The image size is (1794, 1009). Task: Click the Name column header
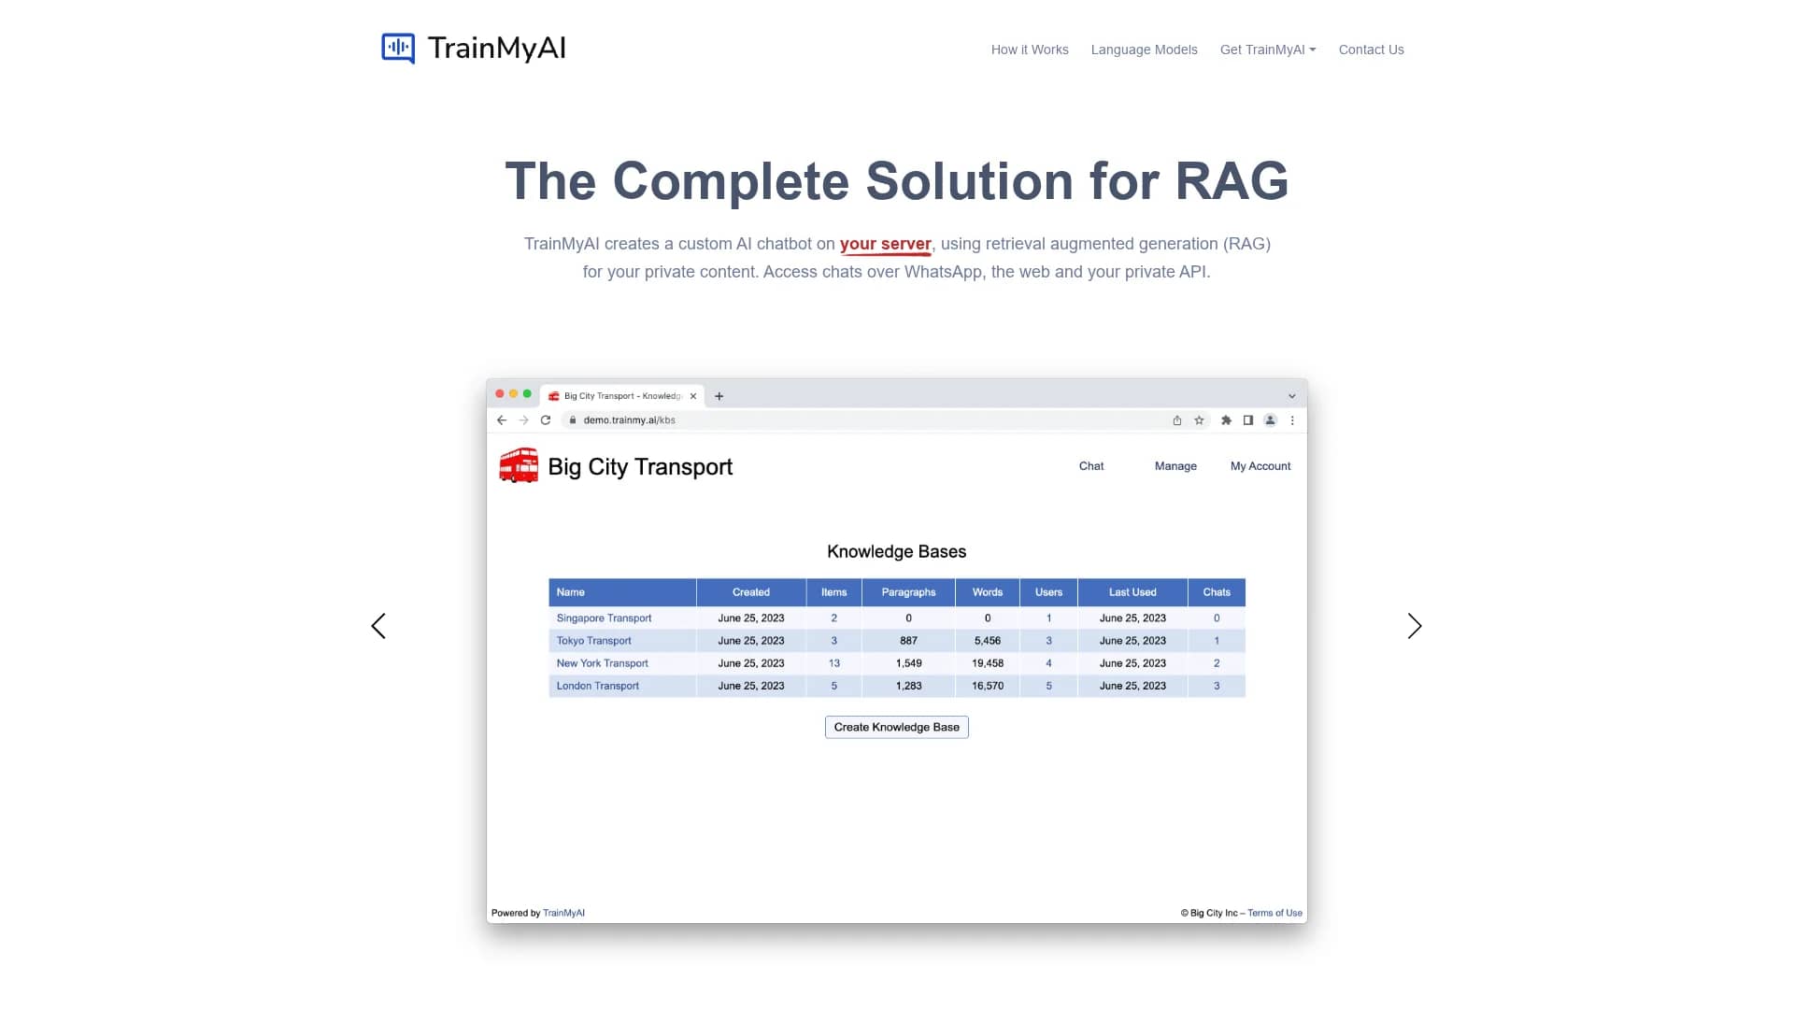pyautogui.click(x=622, y=592)
